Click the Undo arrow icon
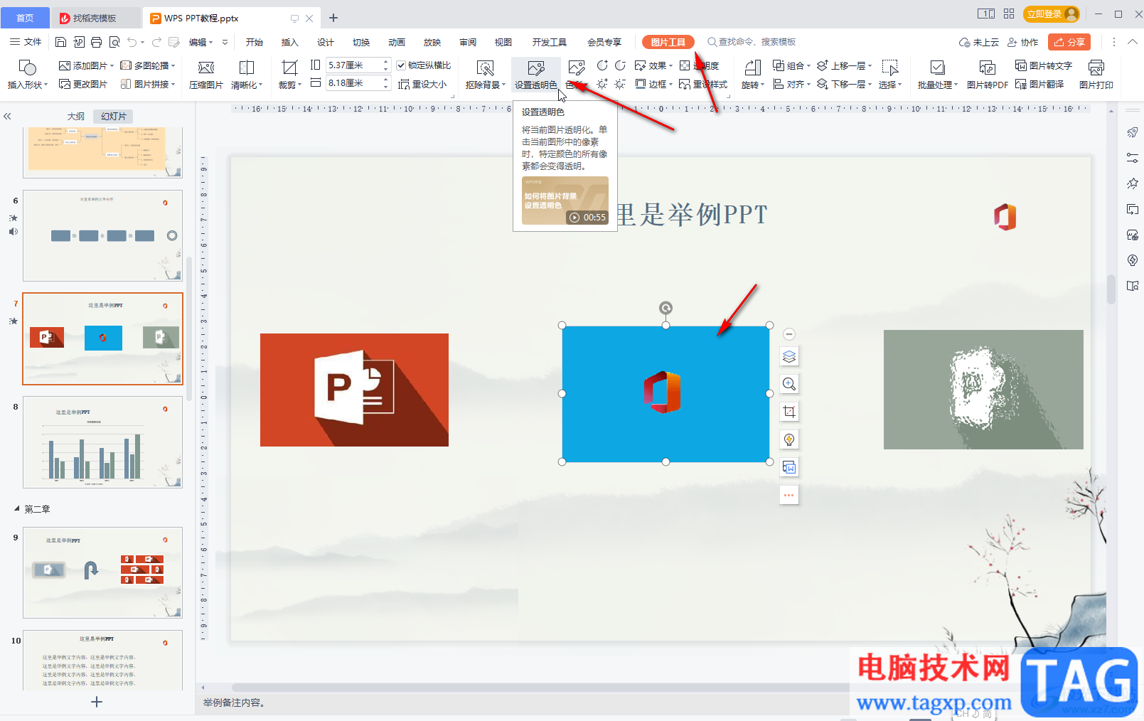The width and height of the screenshot is (1144, 721). (x=132, y=42)
